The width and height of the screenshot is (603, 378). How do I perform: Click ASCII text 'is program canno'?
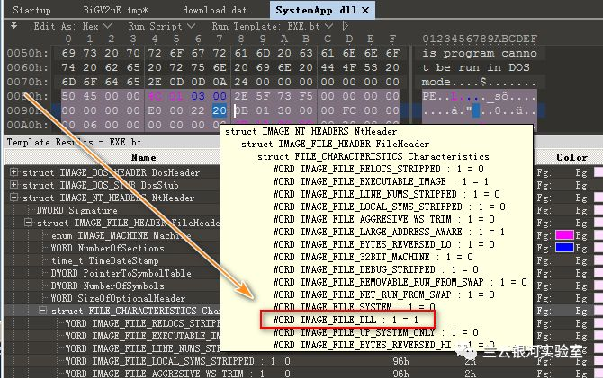pyautogui.click(x=479, y=53)
